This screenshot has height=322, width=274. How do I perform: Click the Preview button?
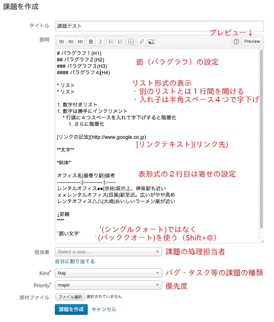coord(252,42)
